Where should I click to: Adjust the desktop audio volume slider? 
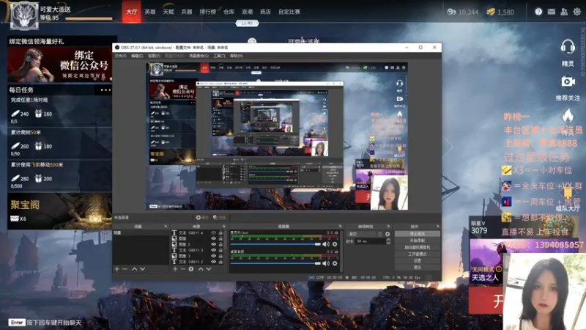point(275,263)
